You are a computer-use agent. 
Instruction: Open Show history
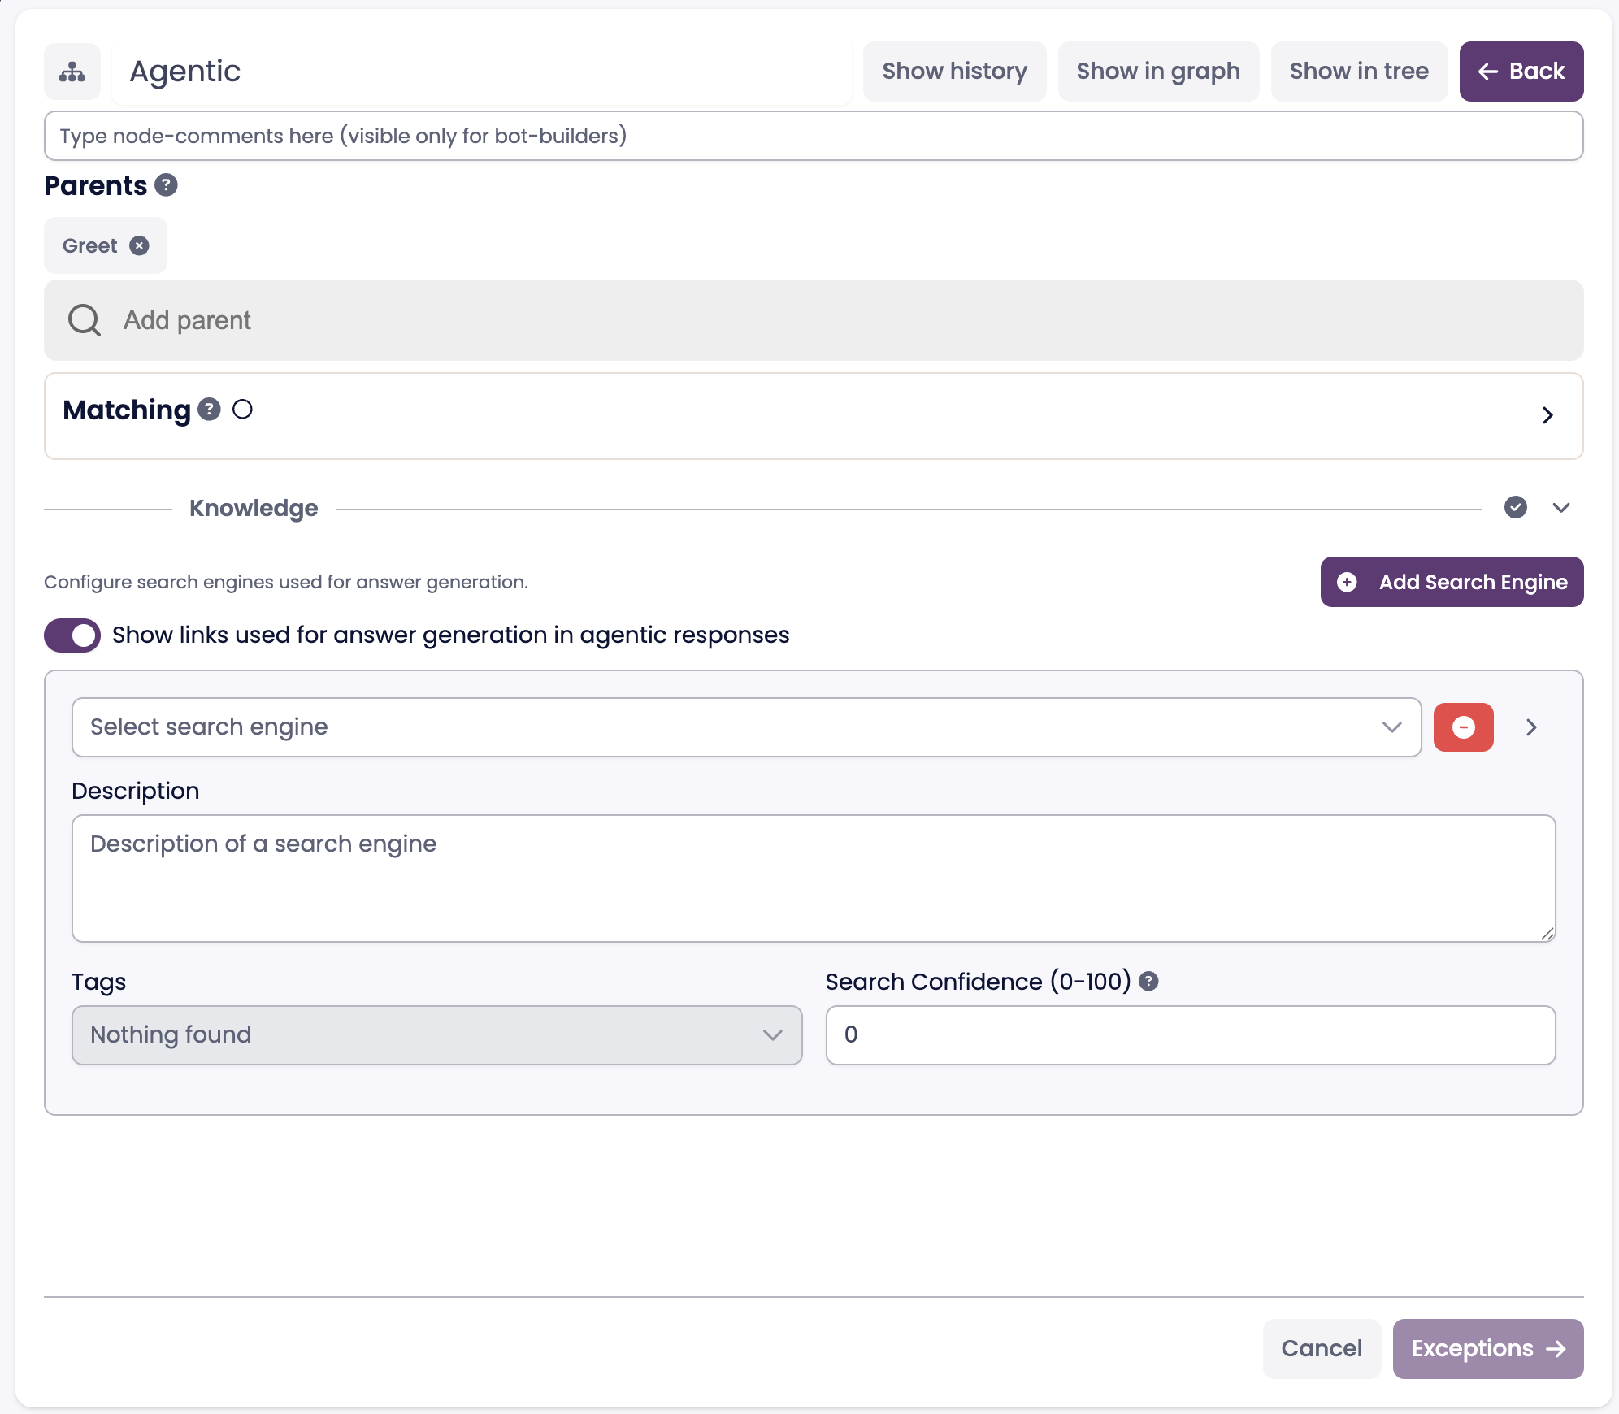tap(954, 72)
